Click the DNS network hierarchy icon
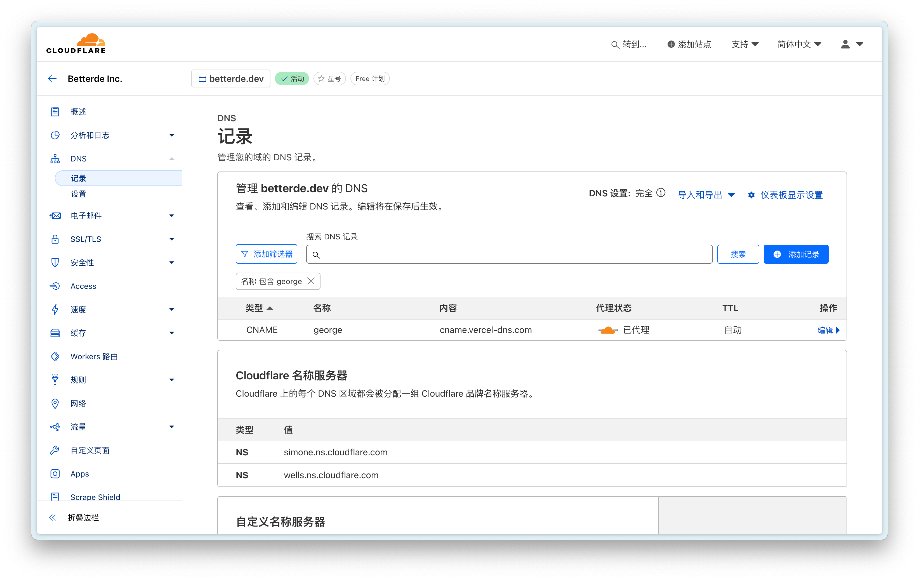919x581 pixels. tap(55, 159)
